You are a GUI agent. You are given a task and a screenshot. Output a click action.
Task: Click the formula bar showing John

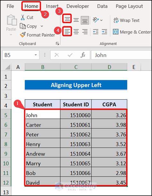click(121, 55)
